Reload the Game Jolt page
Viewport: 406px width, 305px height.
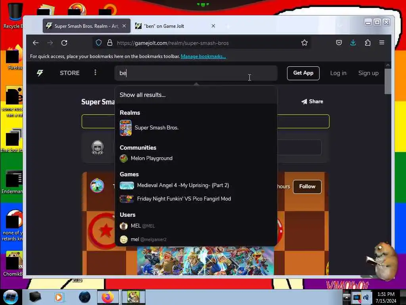64,43
